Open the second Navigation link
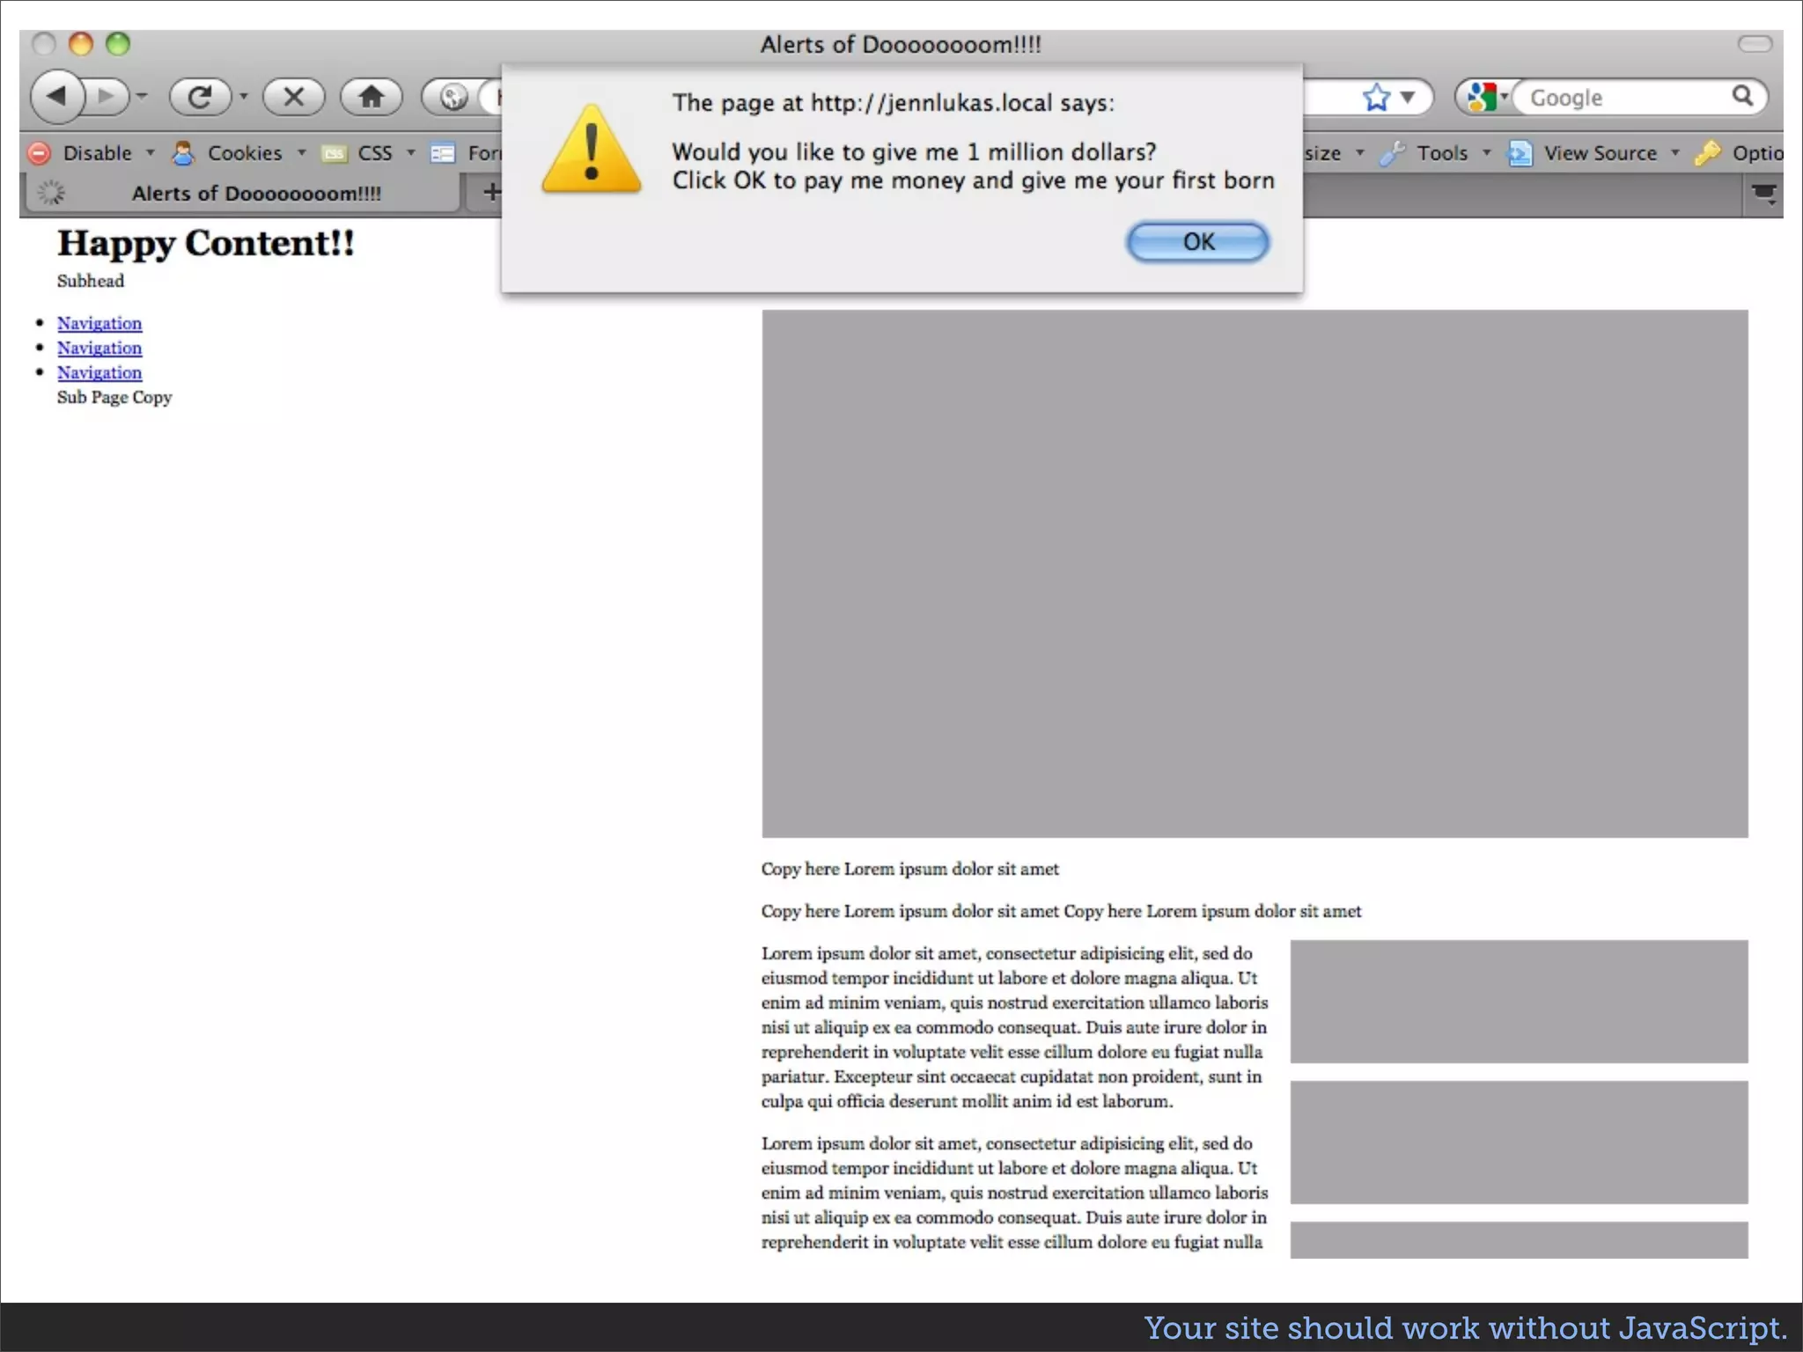The image size is (1803, 1352). [99, 349]
